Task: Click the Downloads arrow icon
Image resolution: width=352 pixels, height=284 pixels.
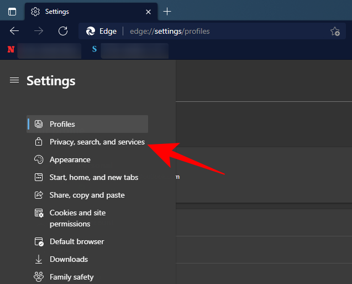Action: [x=39, y=259]
